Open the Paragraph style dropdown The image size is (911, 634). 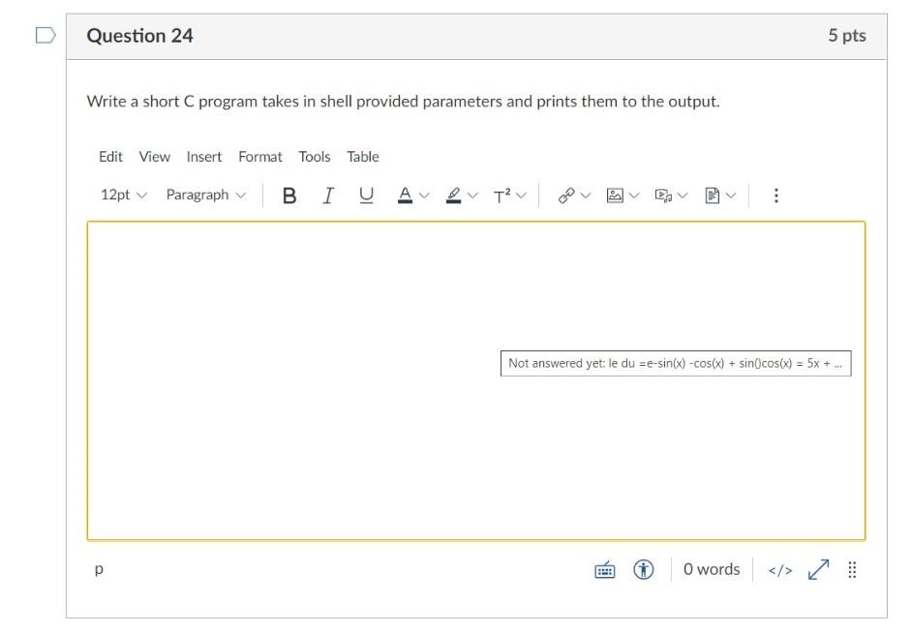203,195
